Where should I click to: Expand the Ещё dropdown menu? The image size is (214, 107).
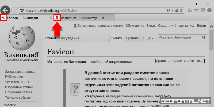click(148, 38)
